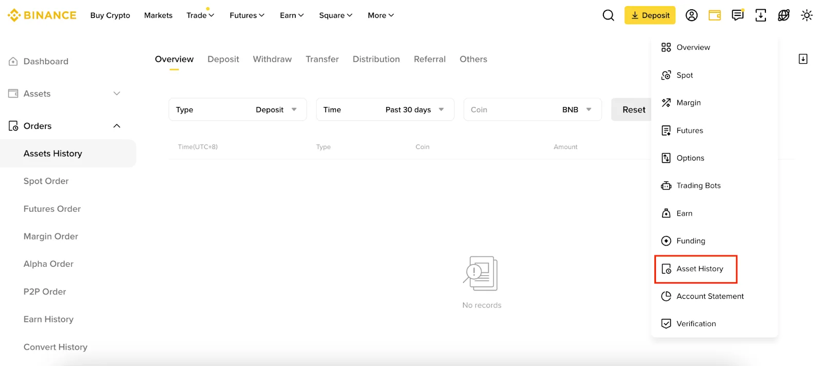
Task: Click the export records icon at right
Action: click(803, 59)
